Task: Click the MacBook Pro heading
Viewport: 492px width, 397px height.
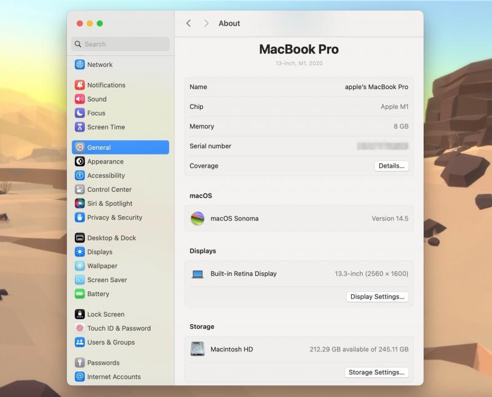Action: coord(299,49)
